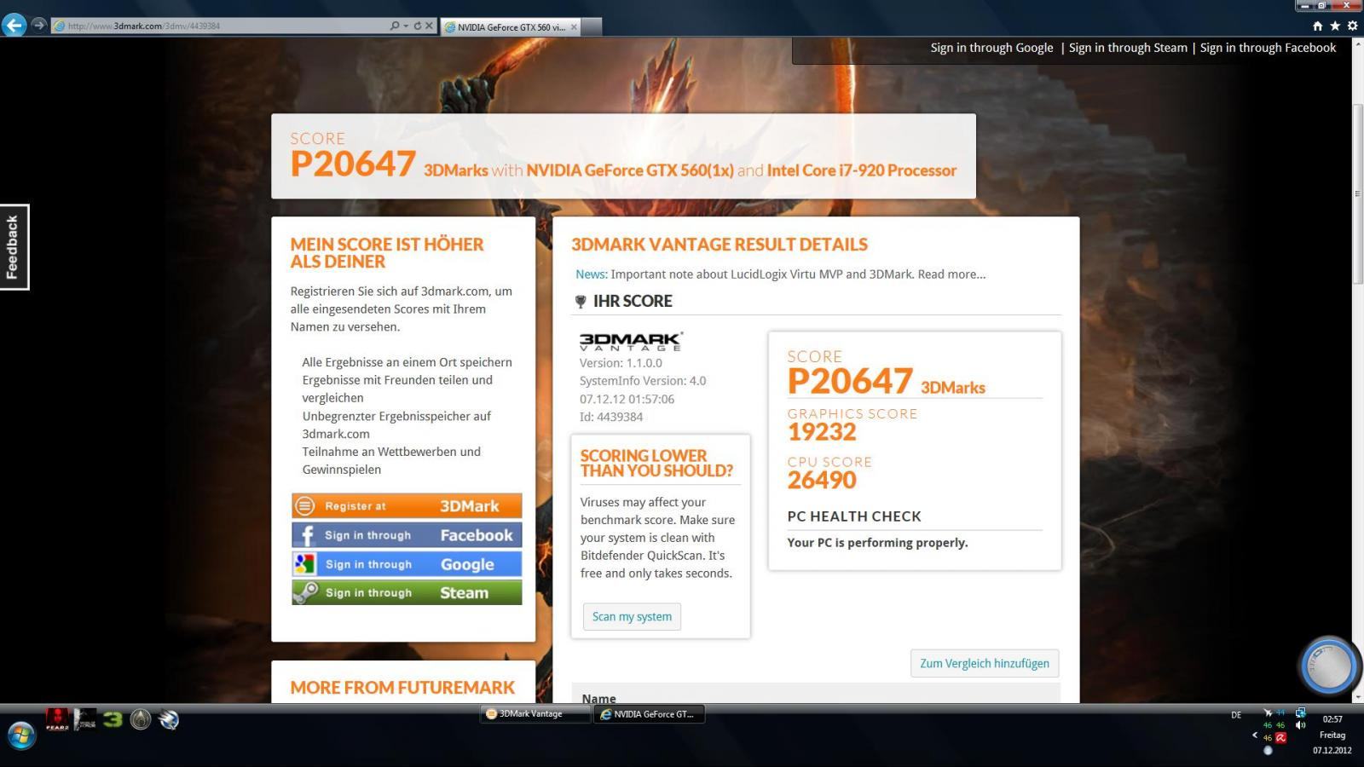The image size is (1364, 767).
Task: Click the MORE FROM FUTUREMARK heading
Action: (402, 688)
